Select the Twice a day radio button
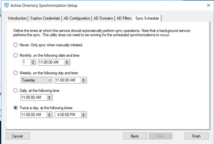 16,108
